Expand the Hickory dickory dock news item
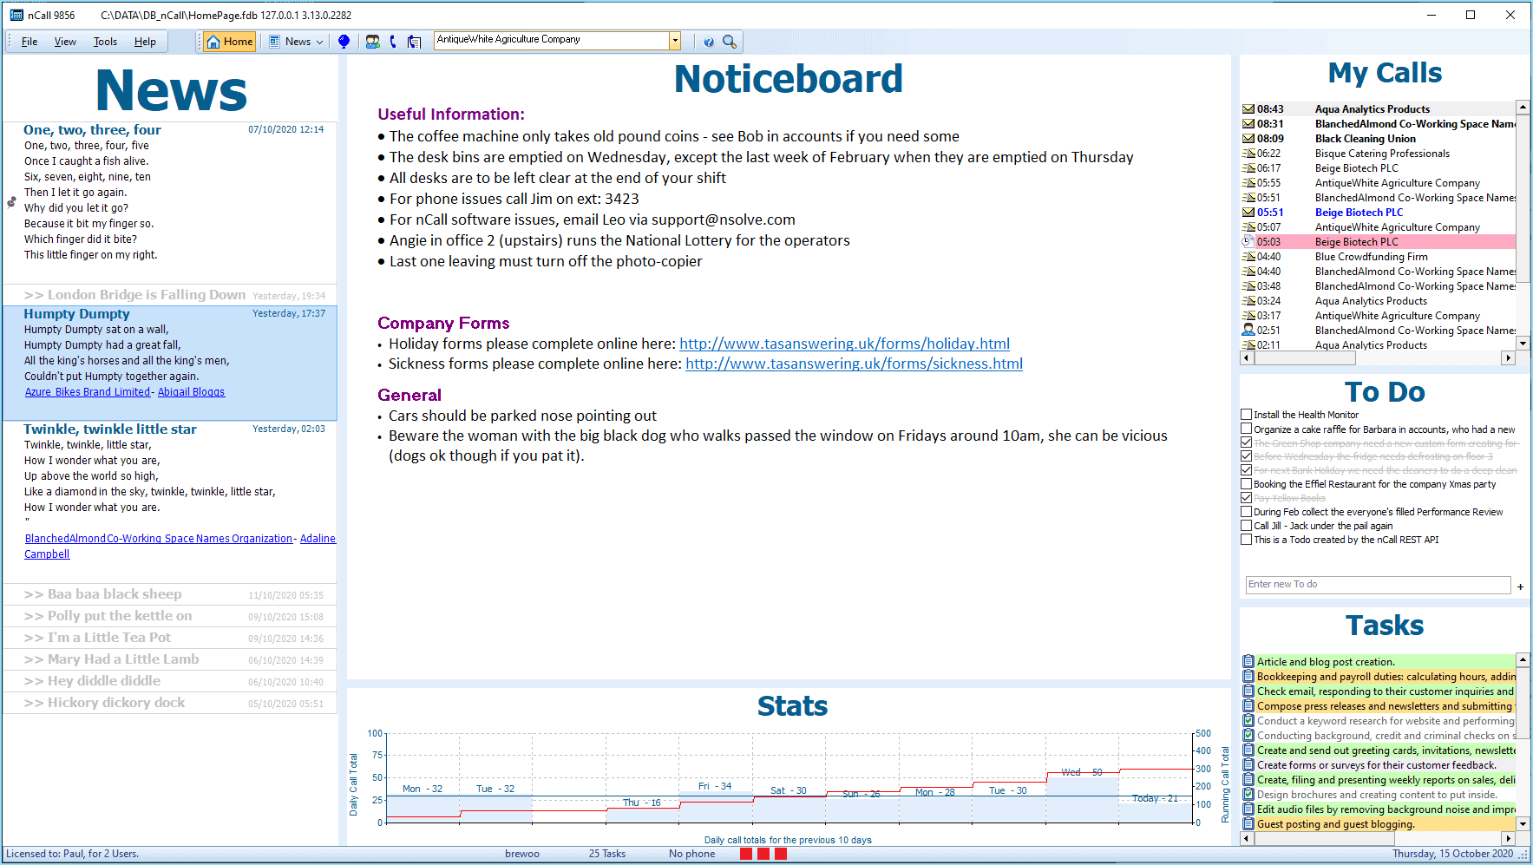This screenshot has height=865, width=1533. click(x=170, y=703)
